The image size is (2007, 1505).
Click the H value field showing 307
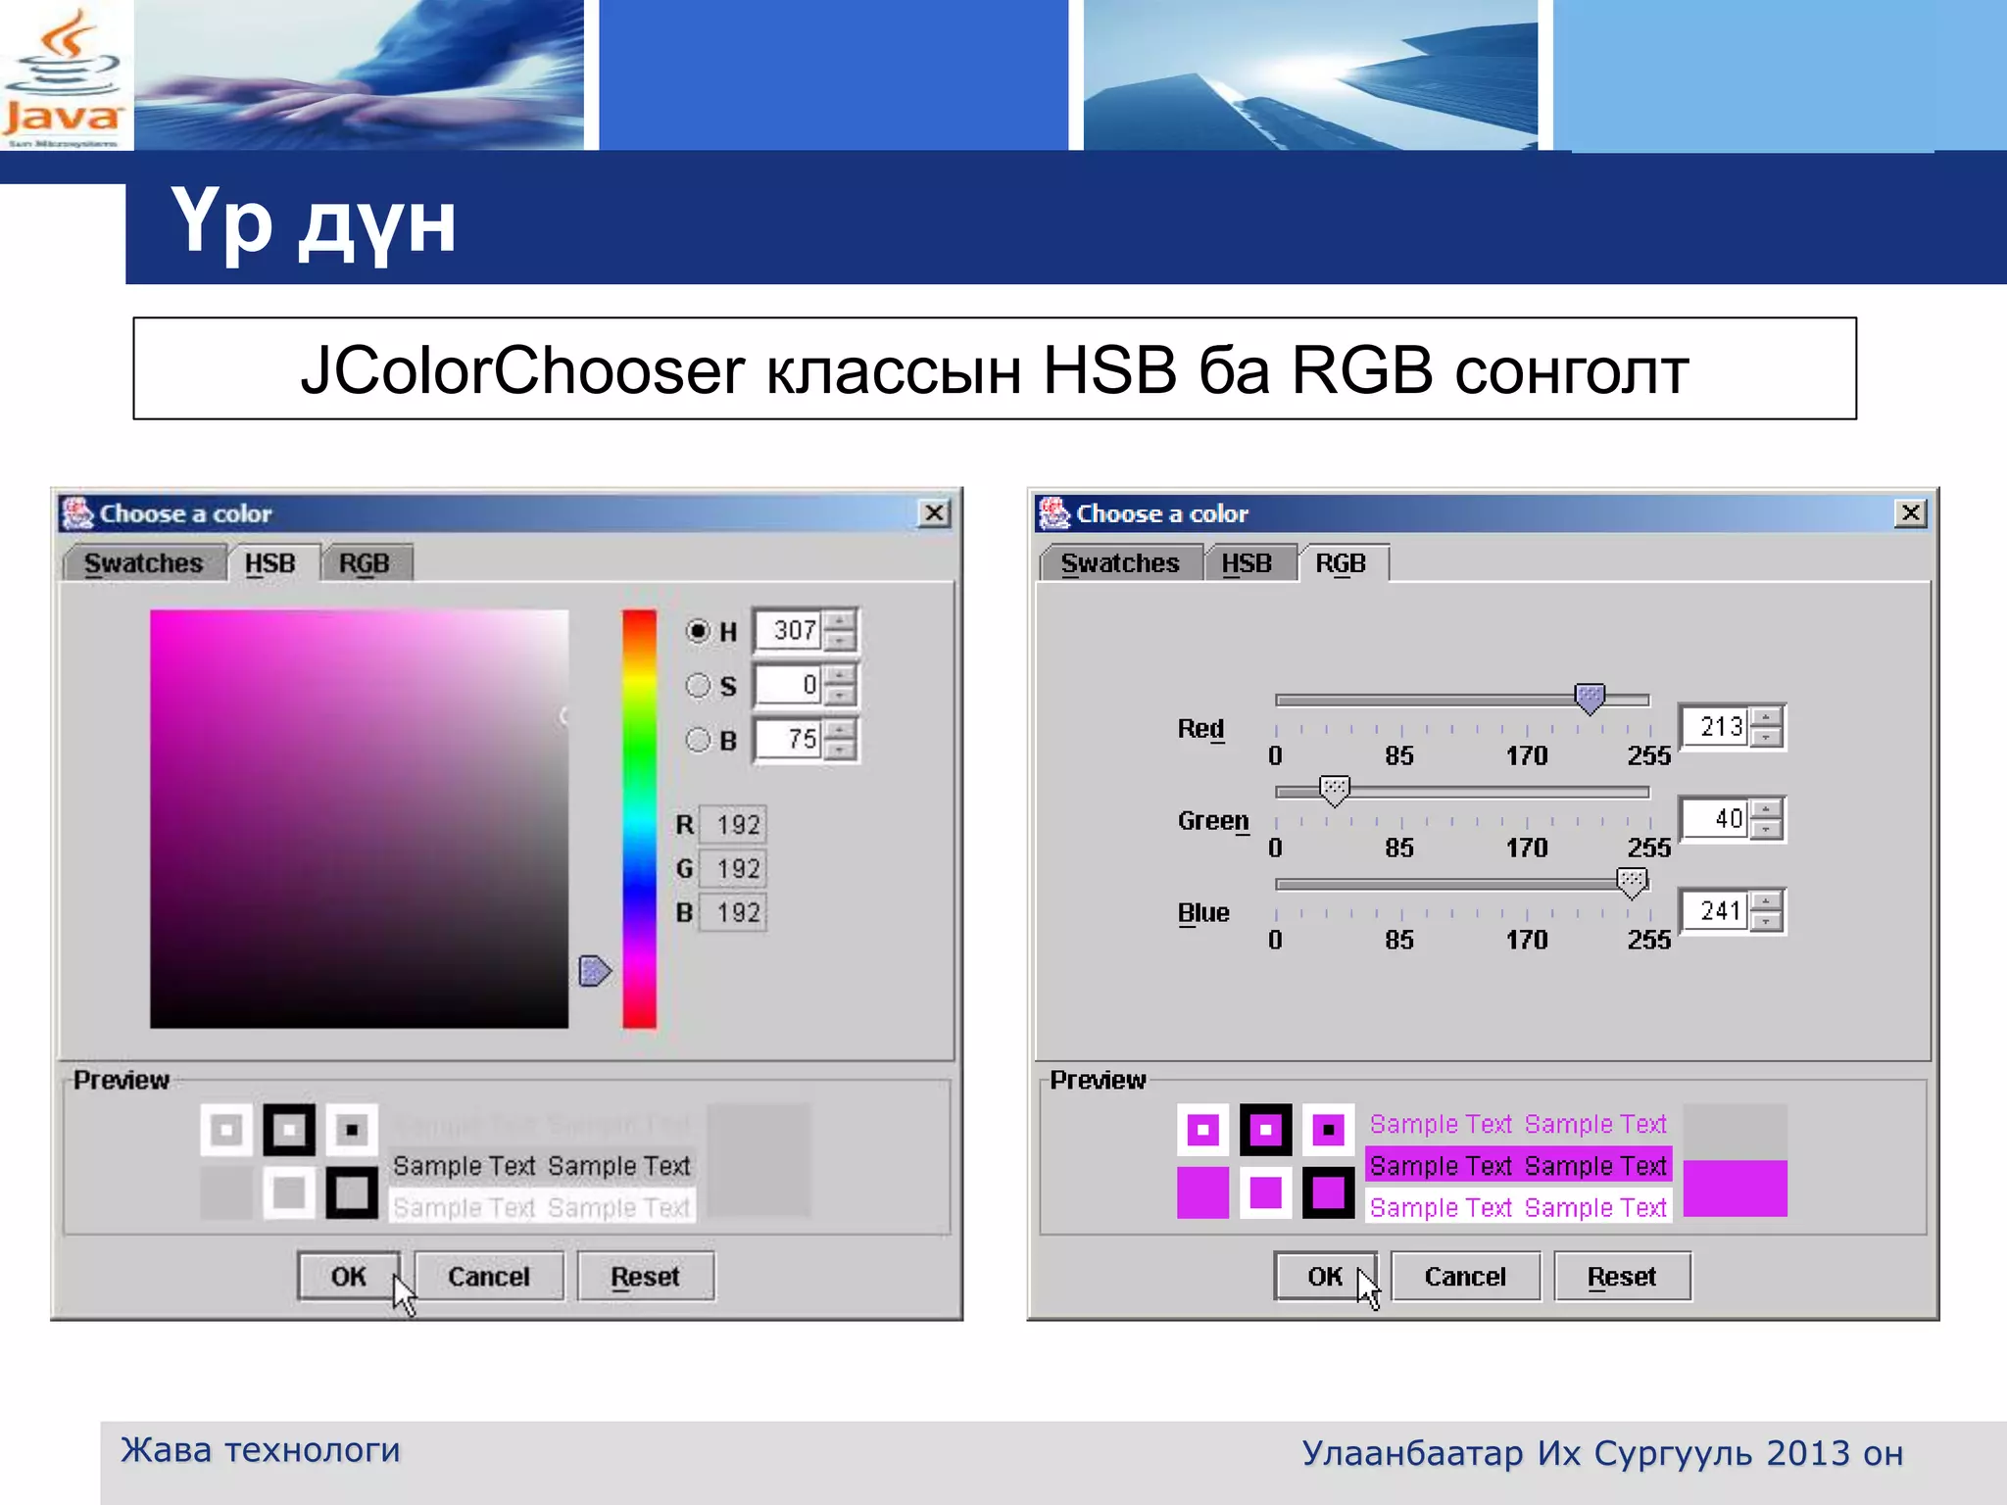tap(788, 630)
